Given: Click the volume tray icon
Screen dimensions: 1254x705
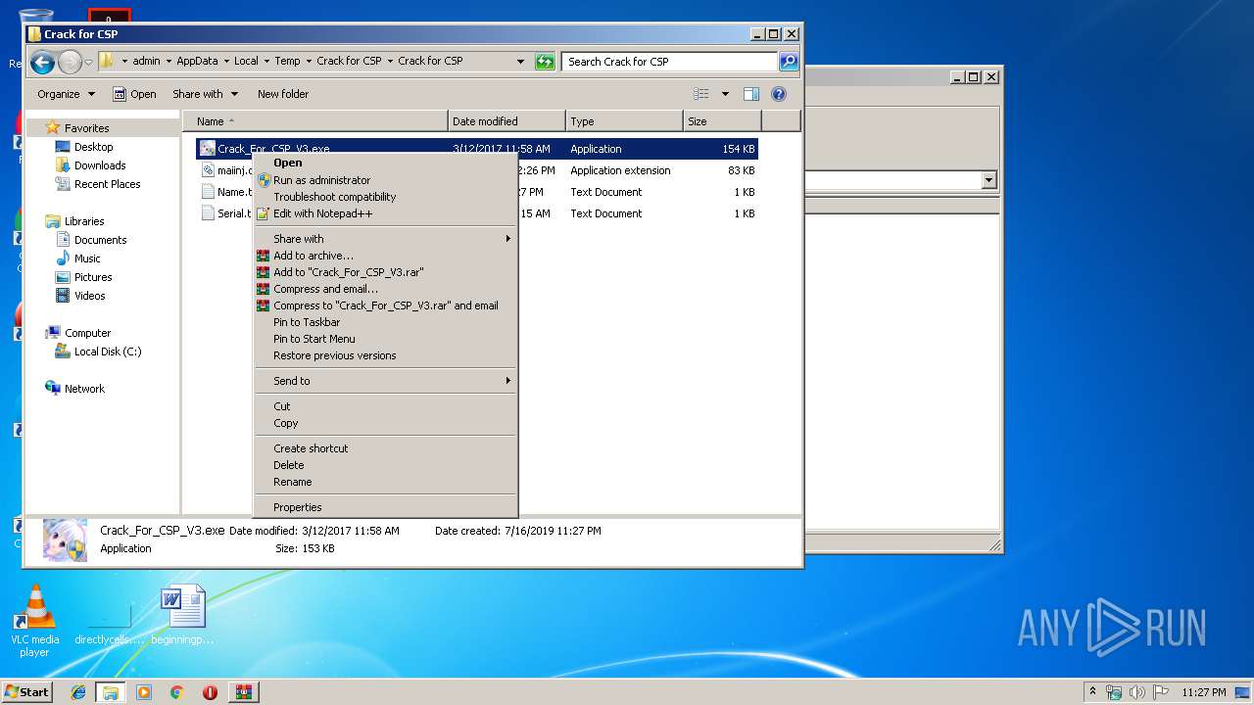Looking at the screenshot, I should (1138, 692).
